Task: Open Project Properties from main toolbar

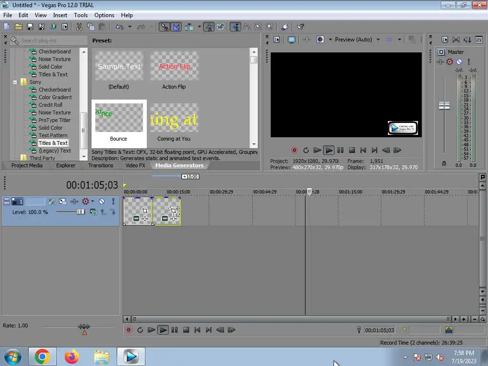Action: pos(65,27)
